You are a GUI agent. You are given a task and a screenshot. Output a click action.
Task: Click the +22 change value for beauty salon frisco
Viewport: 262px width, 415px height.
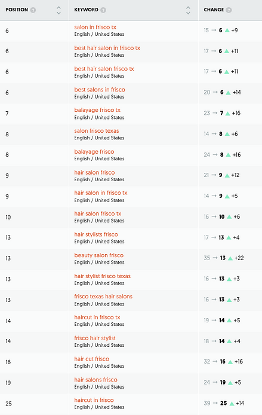coord(239,258)
